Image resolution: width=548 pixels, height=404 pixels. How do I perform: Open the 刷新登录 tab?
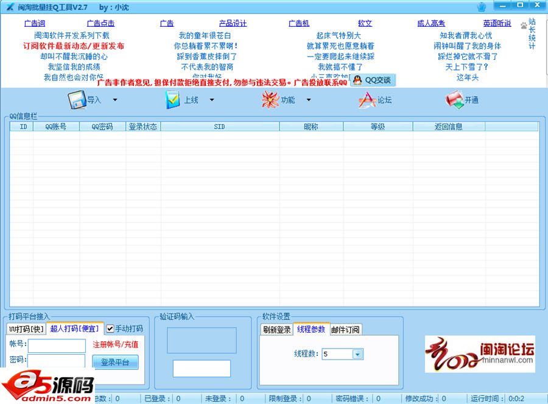[x=277, y=328]
